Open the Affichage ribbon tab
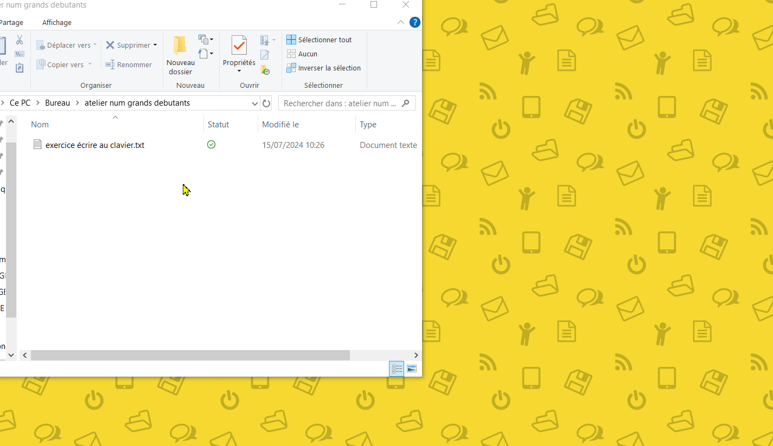The width and height of the screenshot is (773, 446). click(x=57, y=22)
